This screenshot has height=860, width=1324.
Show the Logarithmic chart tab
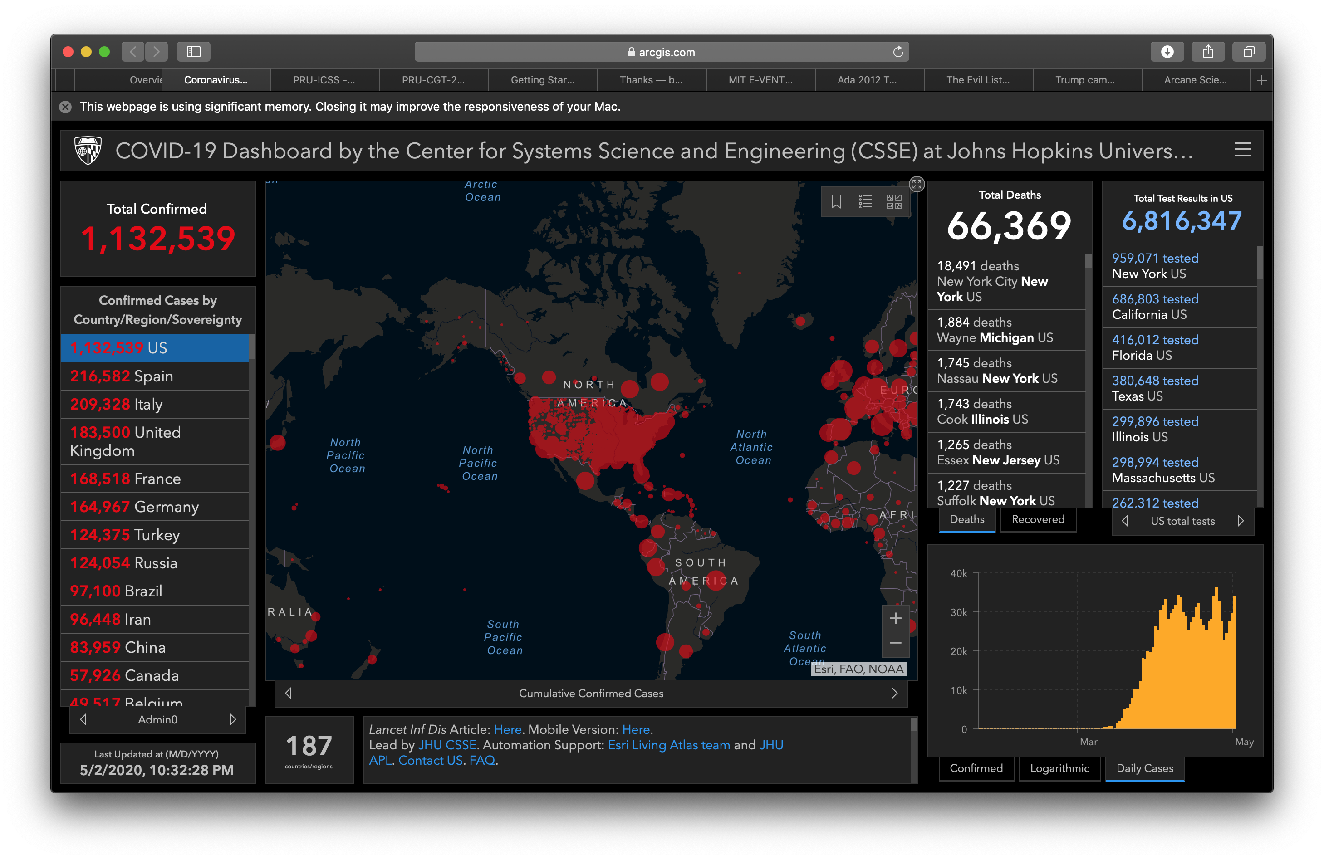1059,768
